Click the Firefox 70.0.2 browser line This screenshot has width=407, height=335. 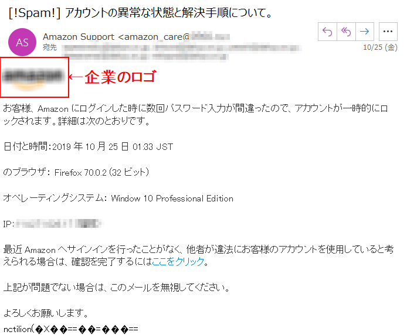76,172
